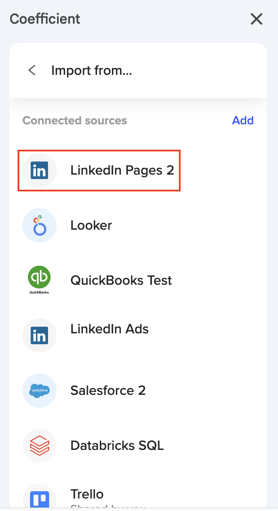Click the Looker logo icon

(39, 225)
